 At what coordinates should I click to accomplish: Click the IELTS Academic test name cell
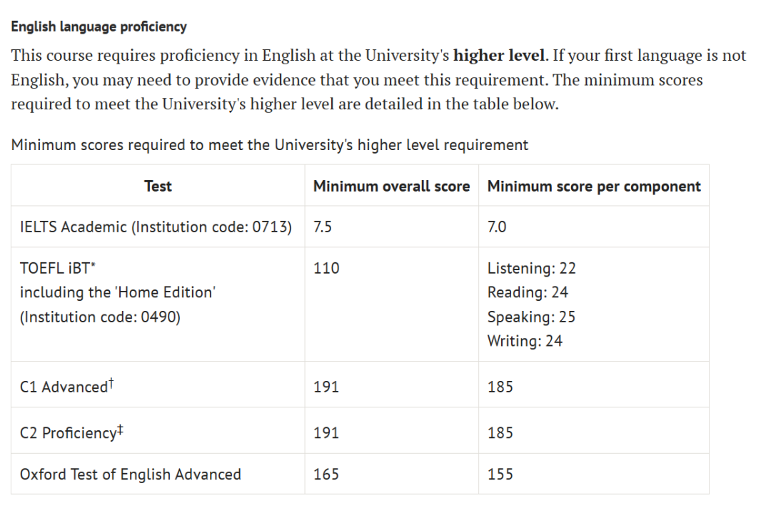click(156, 227)
